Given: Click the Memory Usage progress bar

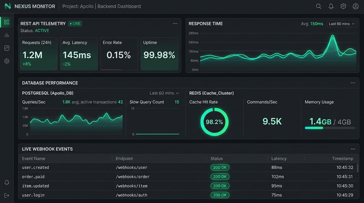Looking at the screenshot, I should point(330,128).
